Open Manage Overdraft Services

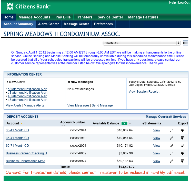166,117
